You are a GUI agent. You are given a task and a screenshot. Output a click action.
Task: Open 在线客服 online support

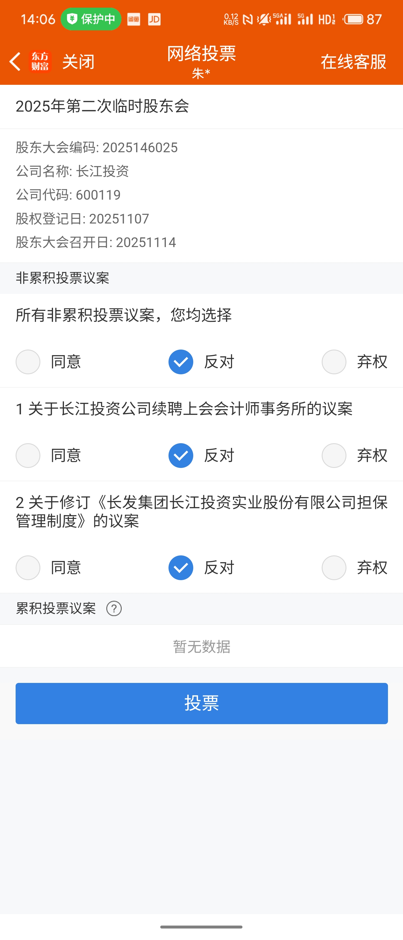tap(353, 61)
